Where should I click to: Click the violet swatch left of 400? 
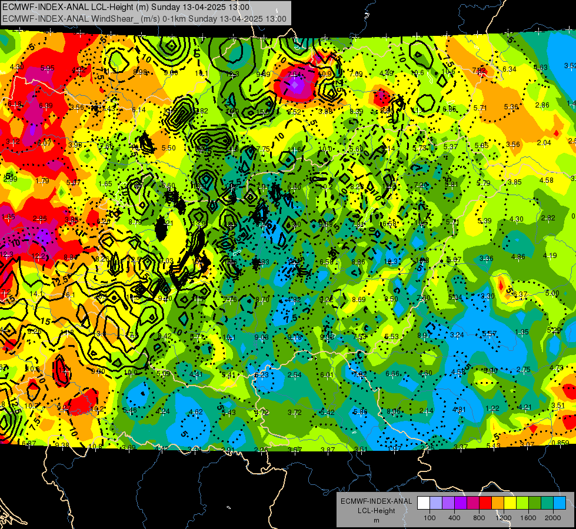[x=448, y=503]
